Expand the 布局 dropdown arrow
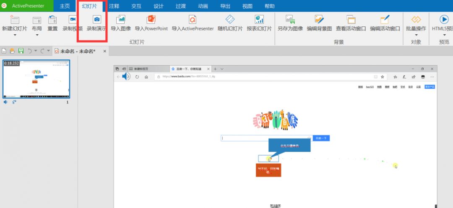The height and width of the screenshot is (208, 453). tap(37, 35)
